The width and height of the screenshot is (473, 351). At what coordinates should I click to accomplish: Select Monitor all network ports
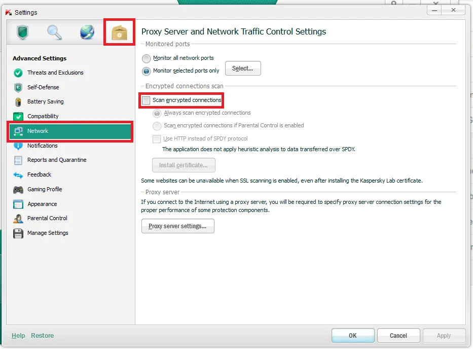(147, 58)
